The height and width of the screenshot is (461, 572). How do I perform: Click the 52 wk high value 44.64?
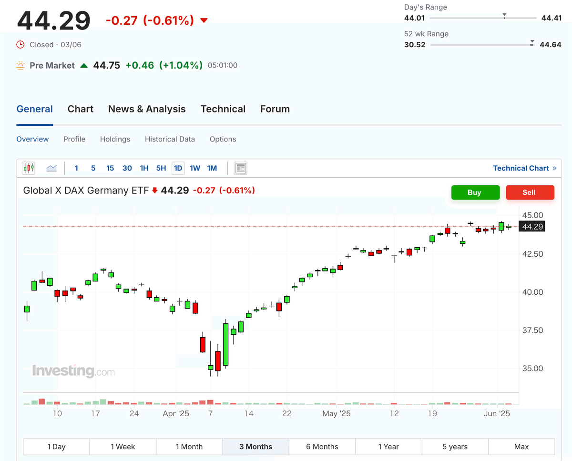pyautogui.click(x=551, y=45)
